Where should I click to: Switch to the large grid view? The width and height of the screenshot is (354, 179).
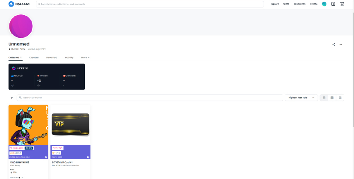[324, 98]
